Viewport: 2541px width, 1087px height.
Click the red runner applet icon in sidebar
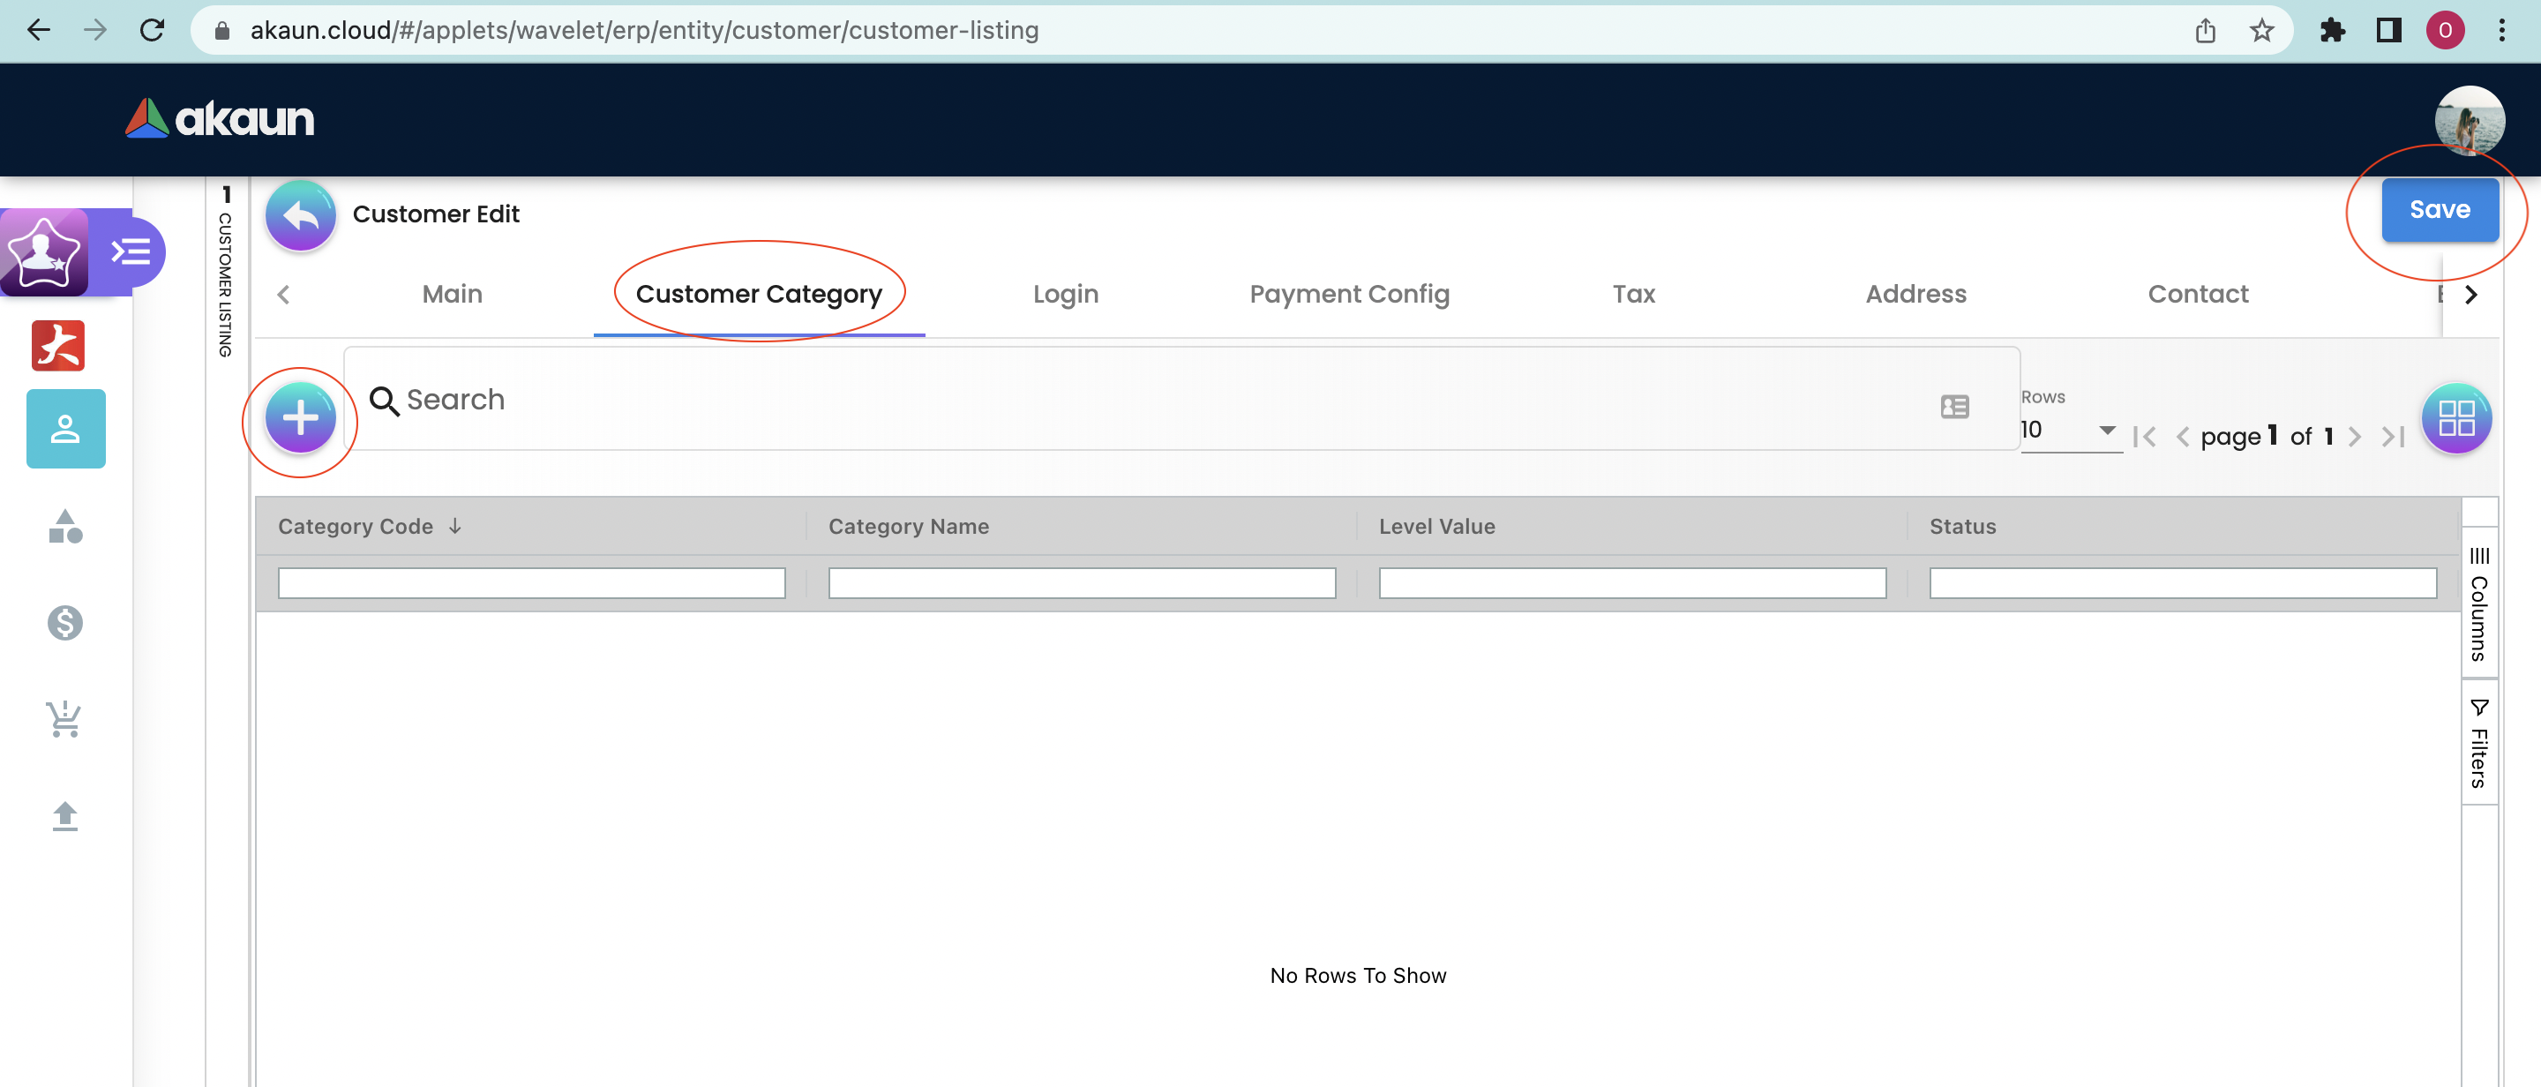tap(58, 345)
